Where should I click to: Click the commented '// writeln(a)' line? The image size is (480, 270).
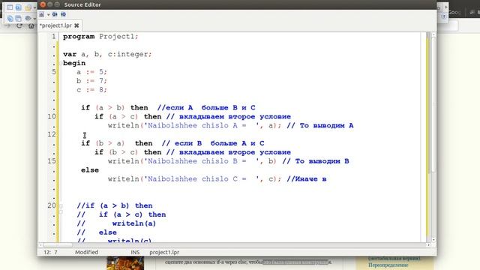coord(117,223)
